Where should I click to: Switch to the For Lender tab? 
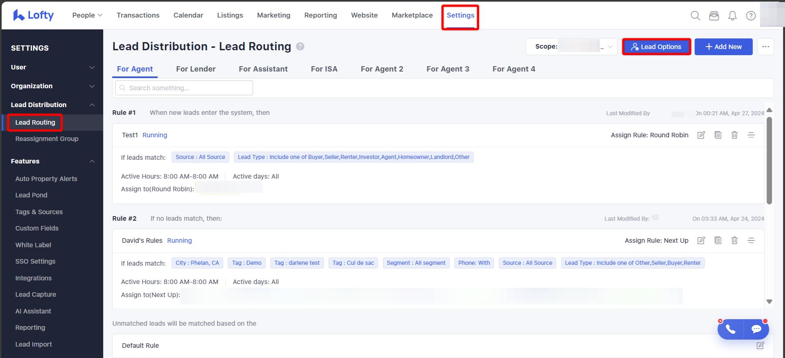pos(196,69)
